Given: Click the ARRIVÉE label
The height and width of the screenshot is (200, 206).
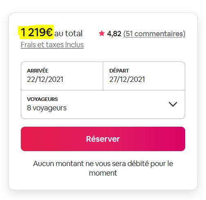Looking at the screenshot, I should click(38, 70).
